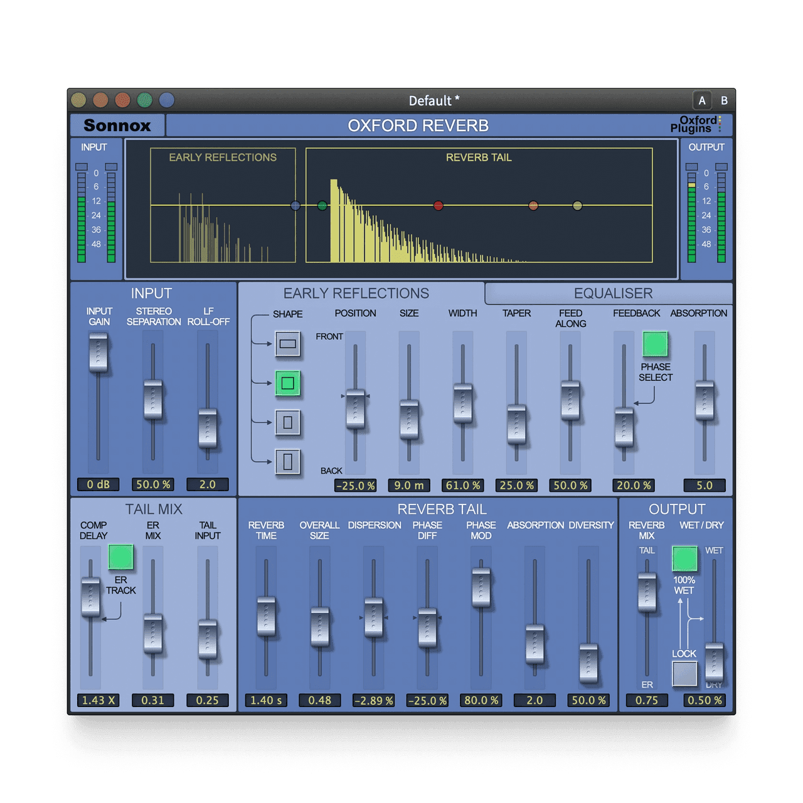Image resolution: width=803 pixels, height=803 pixels.
Task: Toggle the ER Track button
Action: tap(120, 556)
